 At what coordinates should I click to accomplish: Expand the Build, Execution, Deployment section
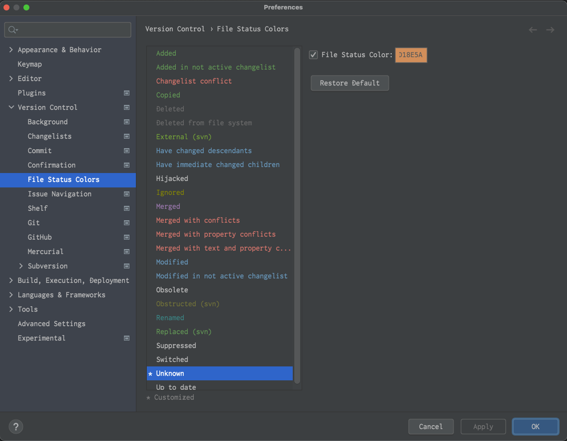point(11,280)
